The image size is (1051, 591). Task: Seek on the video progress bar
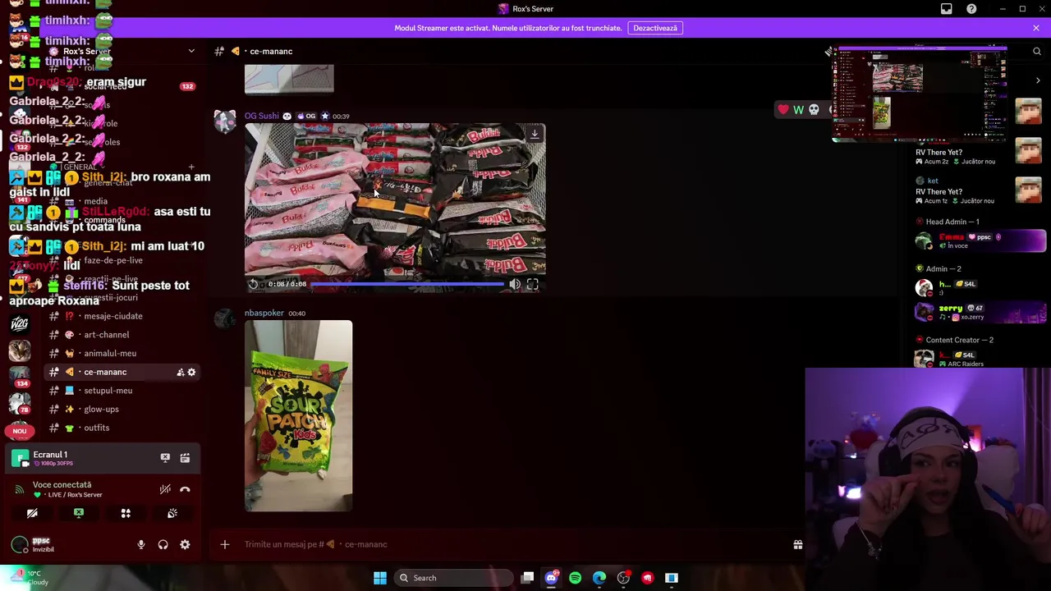coord(407,284)
